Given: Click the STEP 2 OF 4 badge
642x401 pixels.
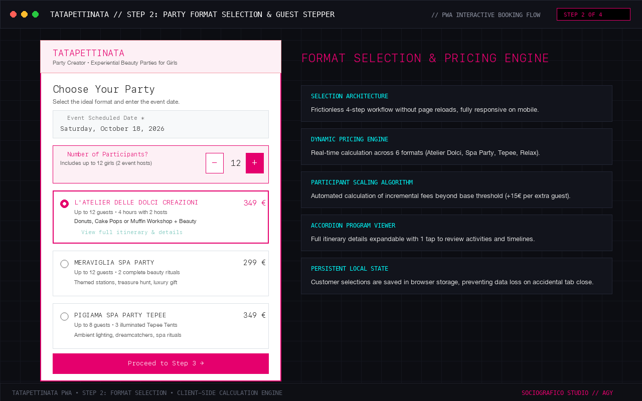Looking at the screenshot, I should click(593, 15).
